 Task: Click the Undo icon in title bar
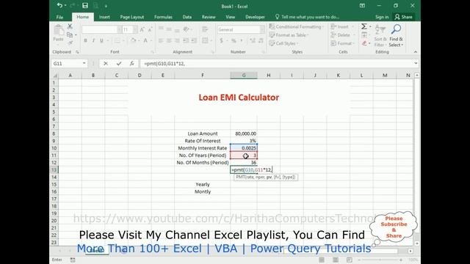(x=59, y=5)
